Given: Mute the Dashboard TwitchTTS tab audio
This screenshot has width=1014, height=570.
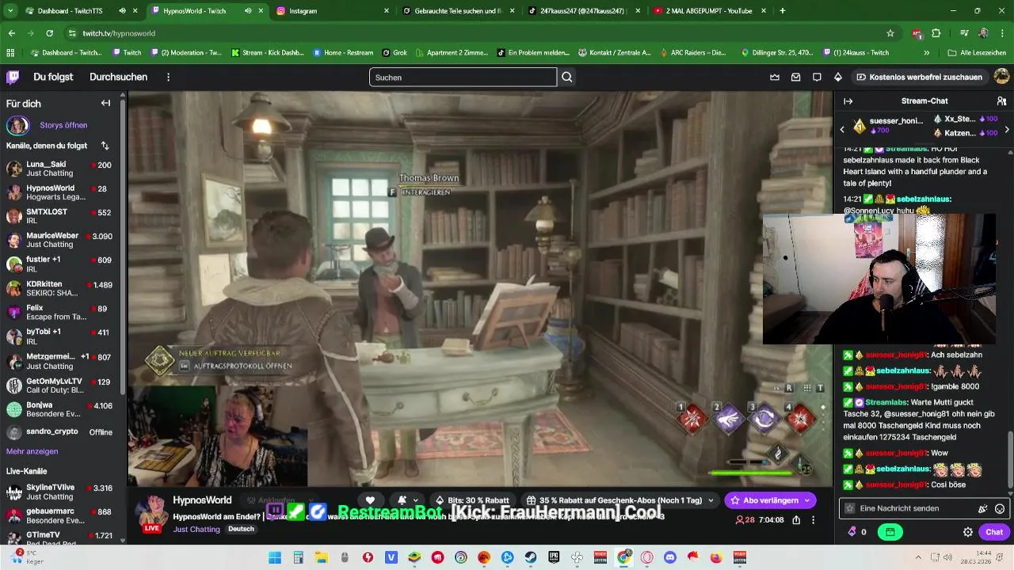Looking at the screenshot, I should (122, 11).
